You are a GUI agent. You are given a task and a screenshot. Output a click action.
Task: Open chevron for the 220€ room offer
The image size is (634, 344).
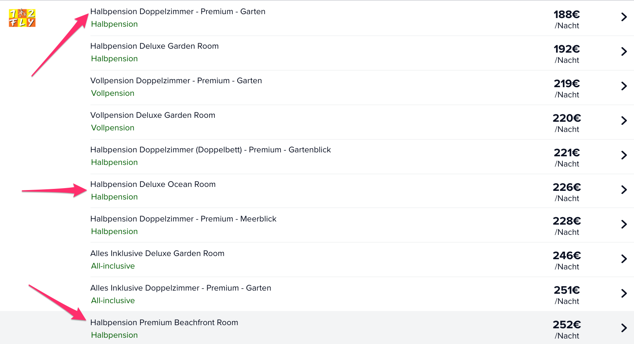click(624, 121)
